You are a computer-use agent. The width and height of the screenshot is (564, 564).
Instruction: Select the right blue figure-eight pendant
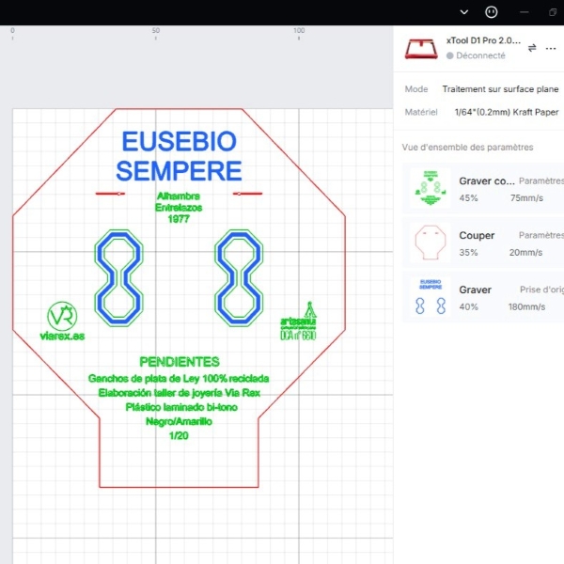coord(240,274)
